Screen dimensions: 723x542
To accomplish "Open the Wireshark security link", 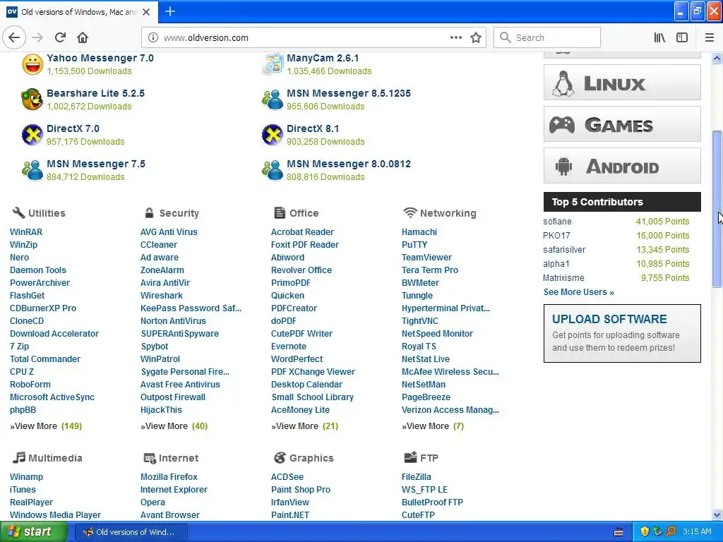I will (x=162, y=296).
